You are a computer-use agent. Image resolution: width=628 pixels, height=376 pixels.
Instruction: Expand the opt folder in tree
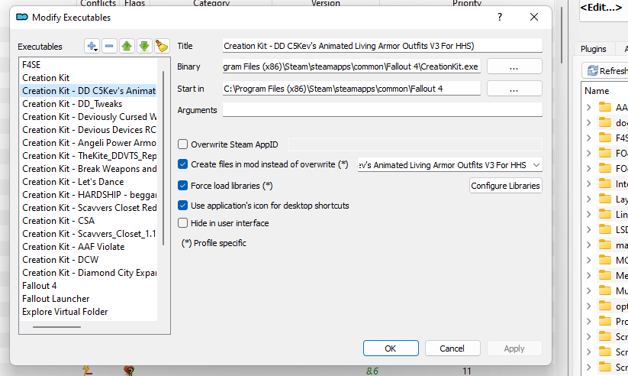pyautogui.click(x=589, y=306)
